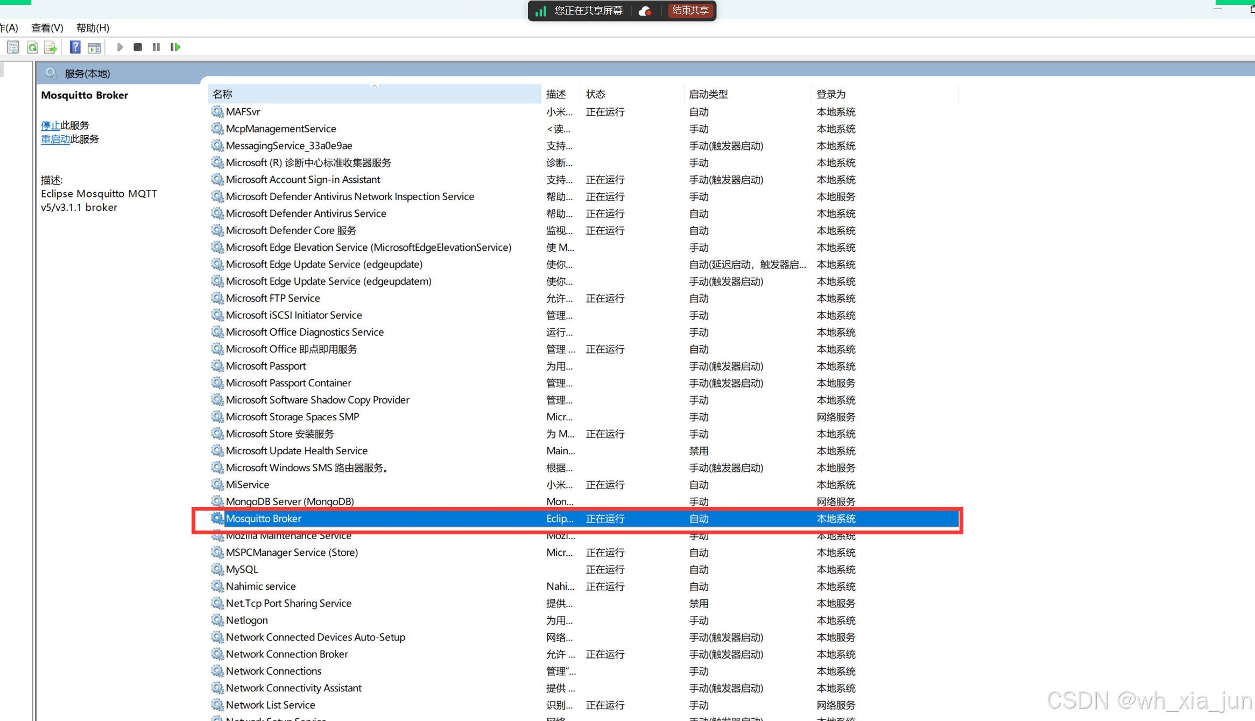The width and height of the screenshot is (1255, 721).
Task: Click the Properties toolbar icon
Action: tap(13, 47)
